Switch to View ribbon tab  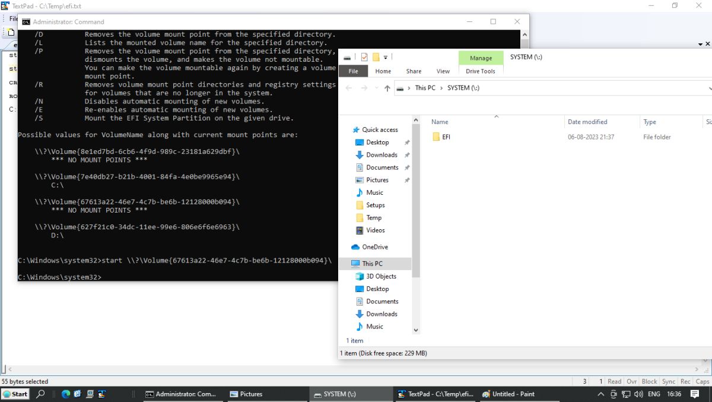(443, 71)
